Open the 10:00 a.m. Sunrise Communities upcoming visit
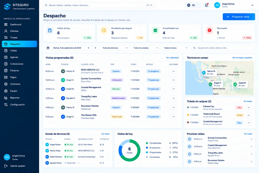Screen dimensions: 259x173 click(220, 139)
